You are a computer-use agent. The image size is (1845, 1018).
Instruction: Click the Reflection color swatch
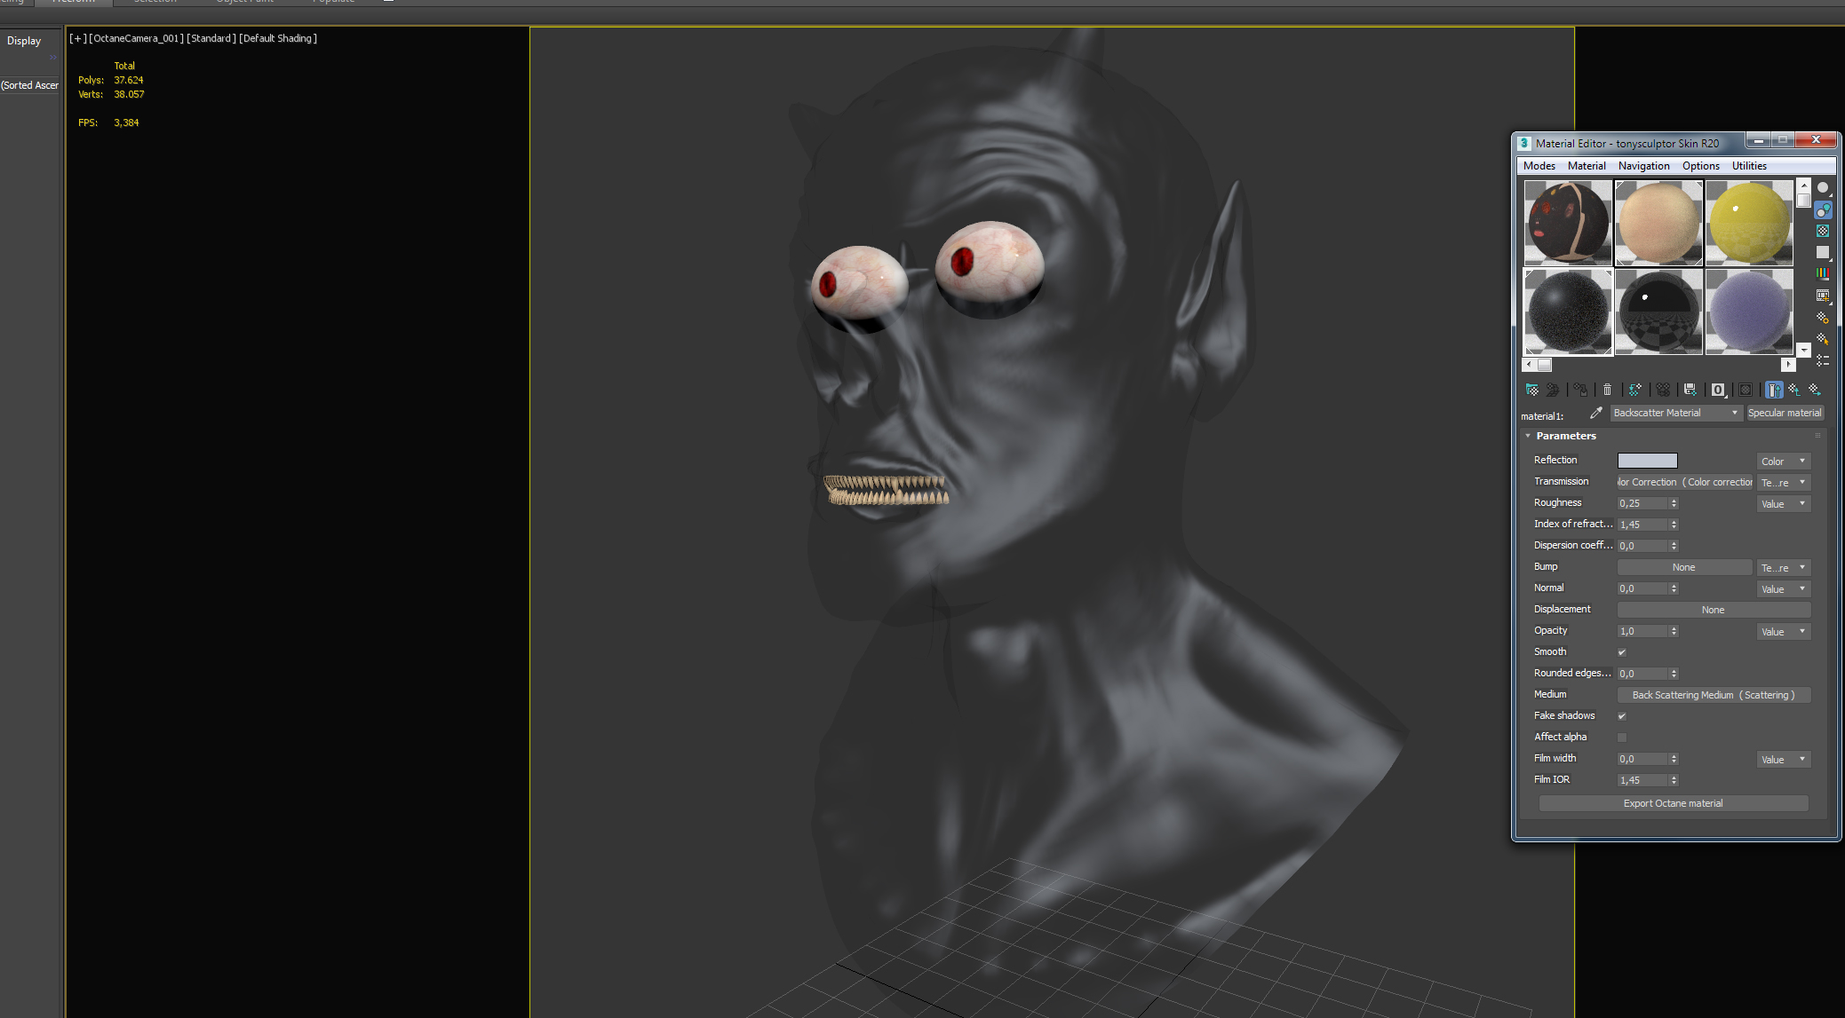[1647, 461]
